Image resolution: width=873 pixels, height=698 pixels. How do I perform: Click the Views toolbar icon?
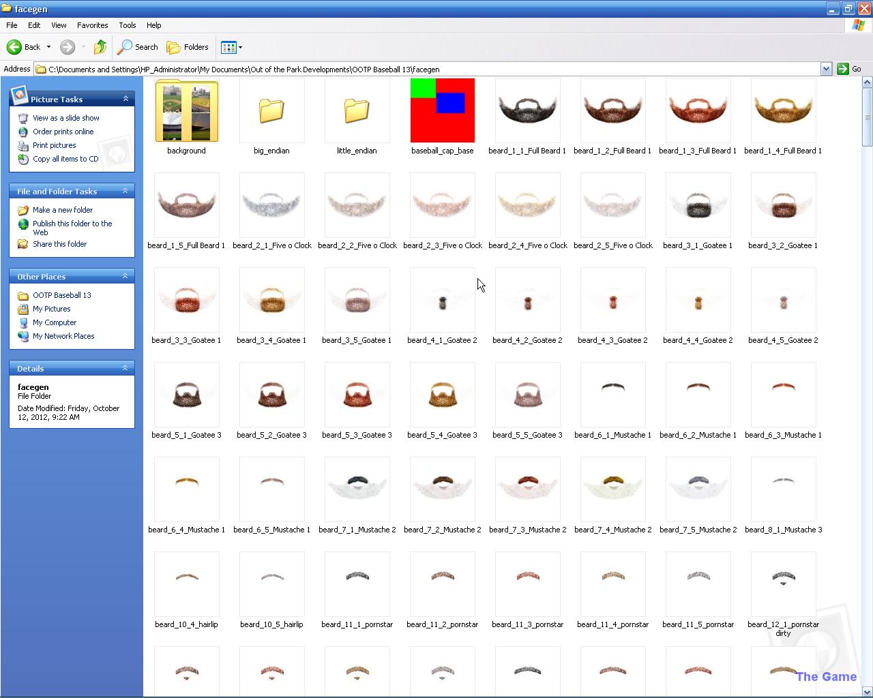[228, 47]
